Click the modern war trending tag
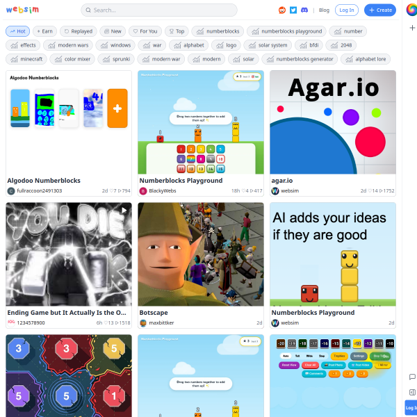This screenshot has height=417, width=417. pos(161,59)
